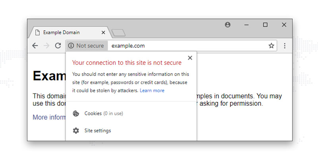
Task: Click the browser back arrow
Action: (x=35, y=46)
